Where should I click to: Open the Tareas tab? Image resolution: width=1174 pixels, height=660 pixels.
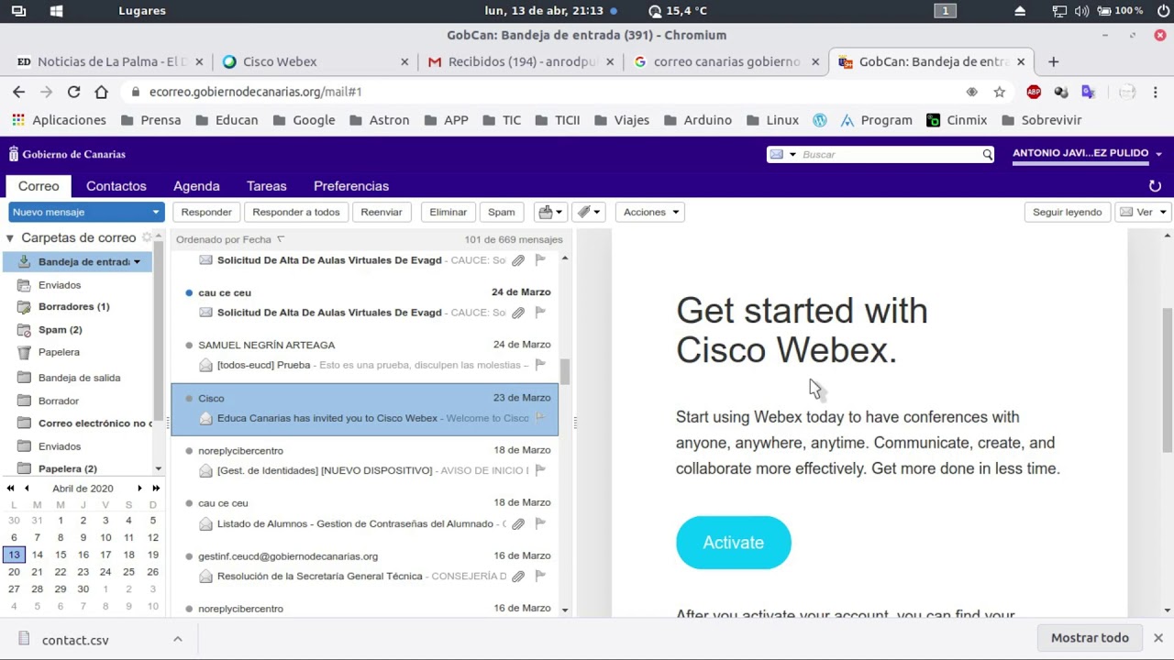(x=266, y=186)
